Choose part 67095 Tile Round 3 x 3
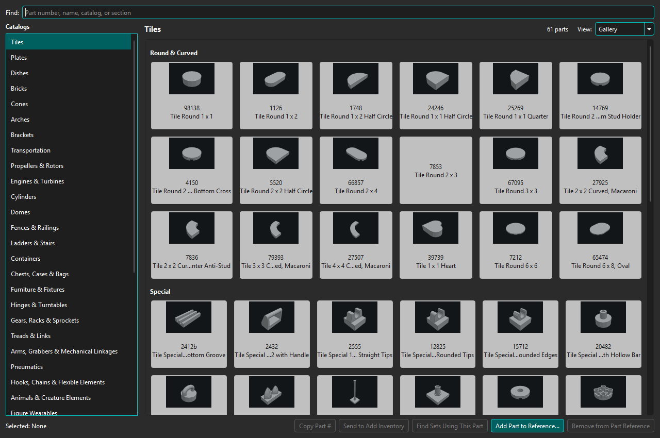 pyautogui.click(x=516, y=170)
